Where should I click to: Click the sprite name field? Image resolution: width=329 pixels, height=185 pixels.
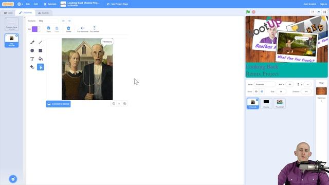point(265,84)
